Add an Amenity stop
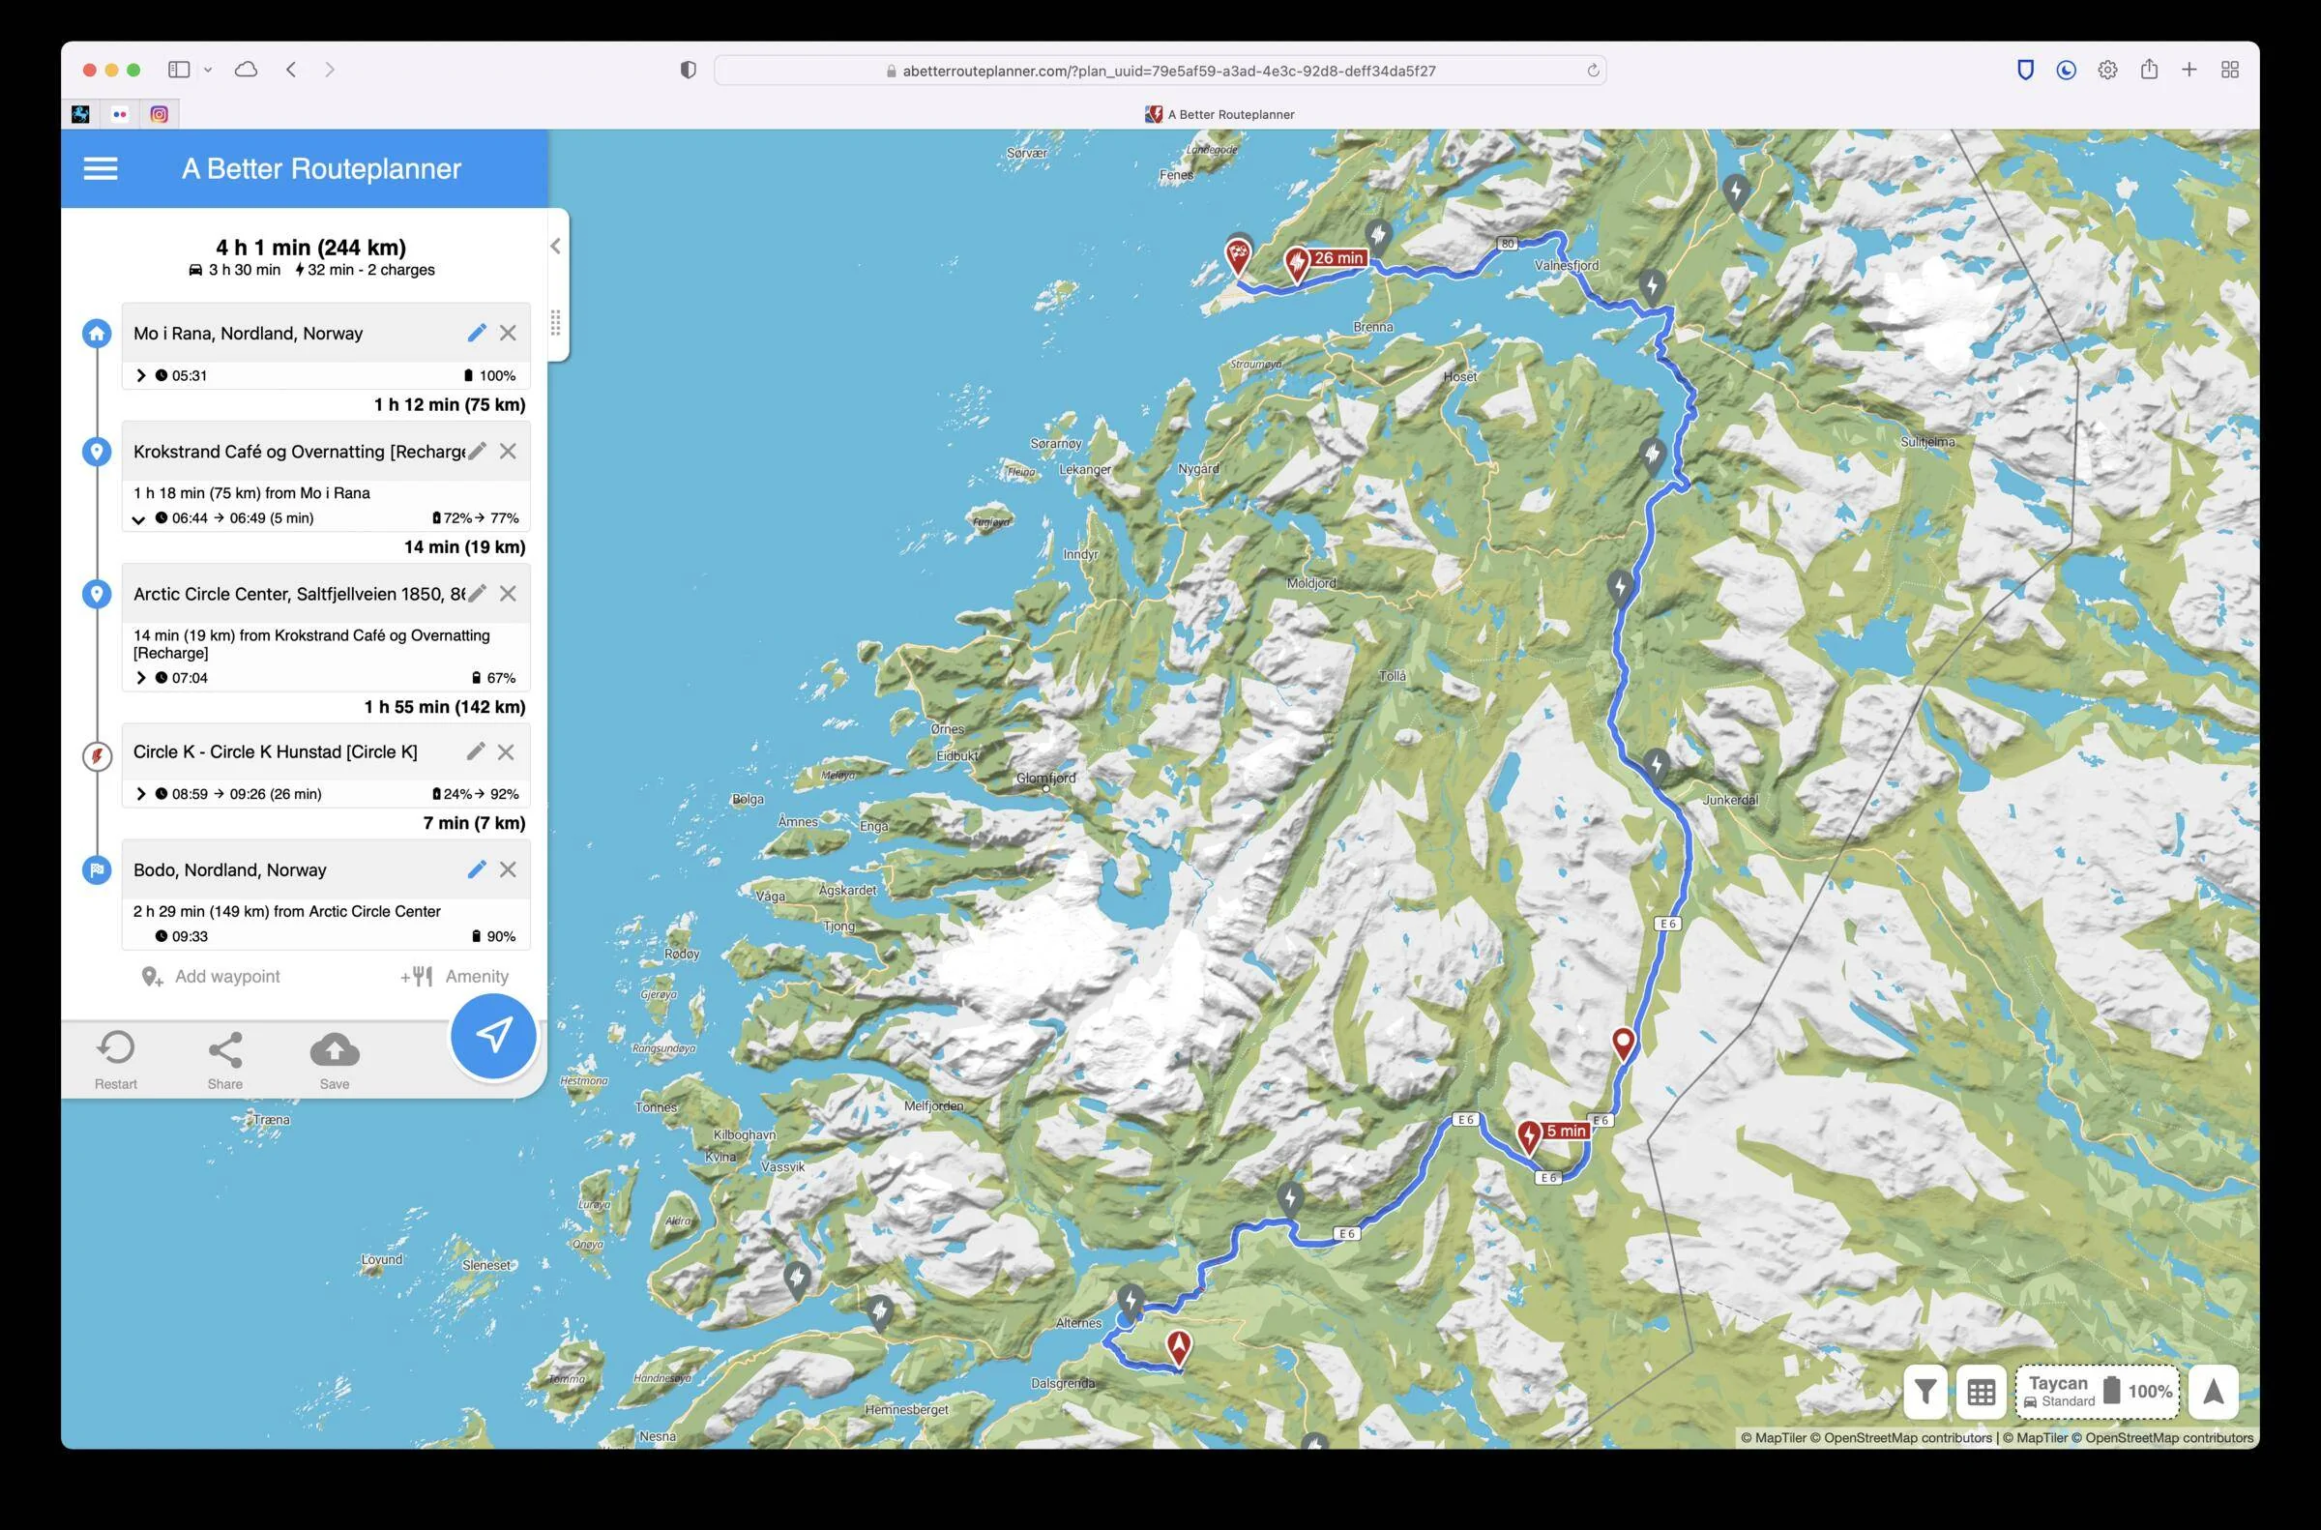 (x=455, y=977)
